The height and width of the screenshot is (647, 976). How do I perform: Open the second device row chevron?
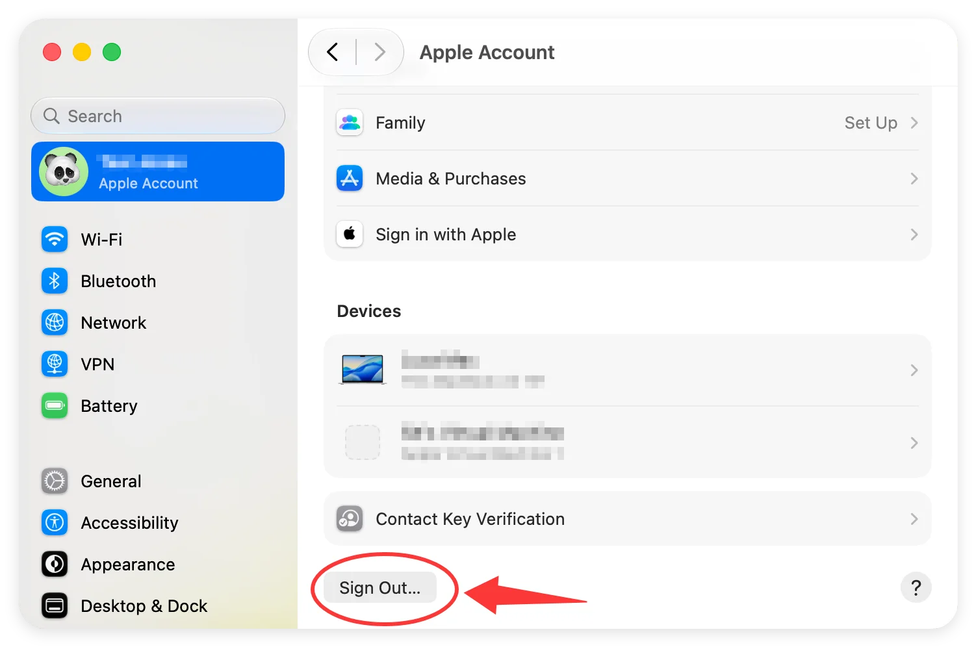[x=914, y=443]
